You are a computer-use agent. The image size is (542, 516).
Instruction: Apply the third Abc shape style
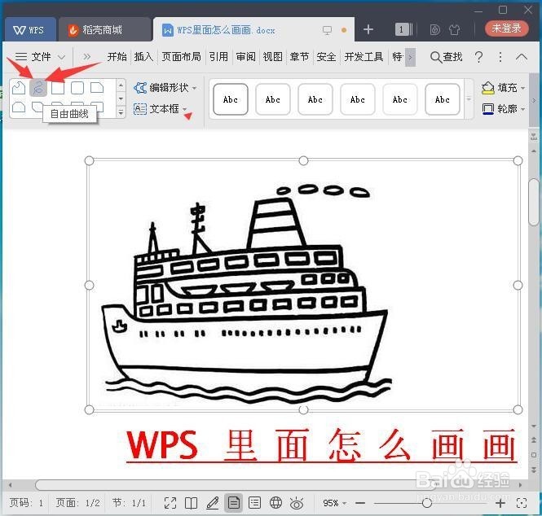point(315,99)
